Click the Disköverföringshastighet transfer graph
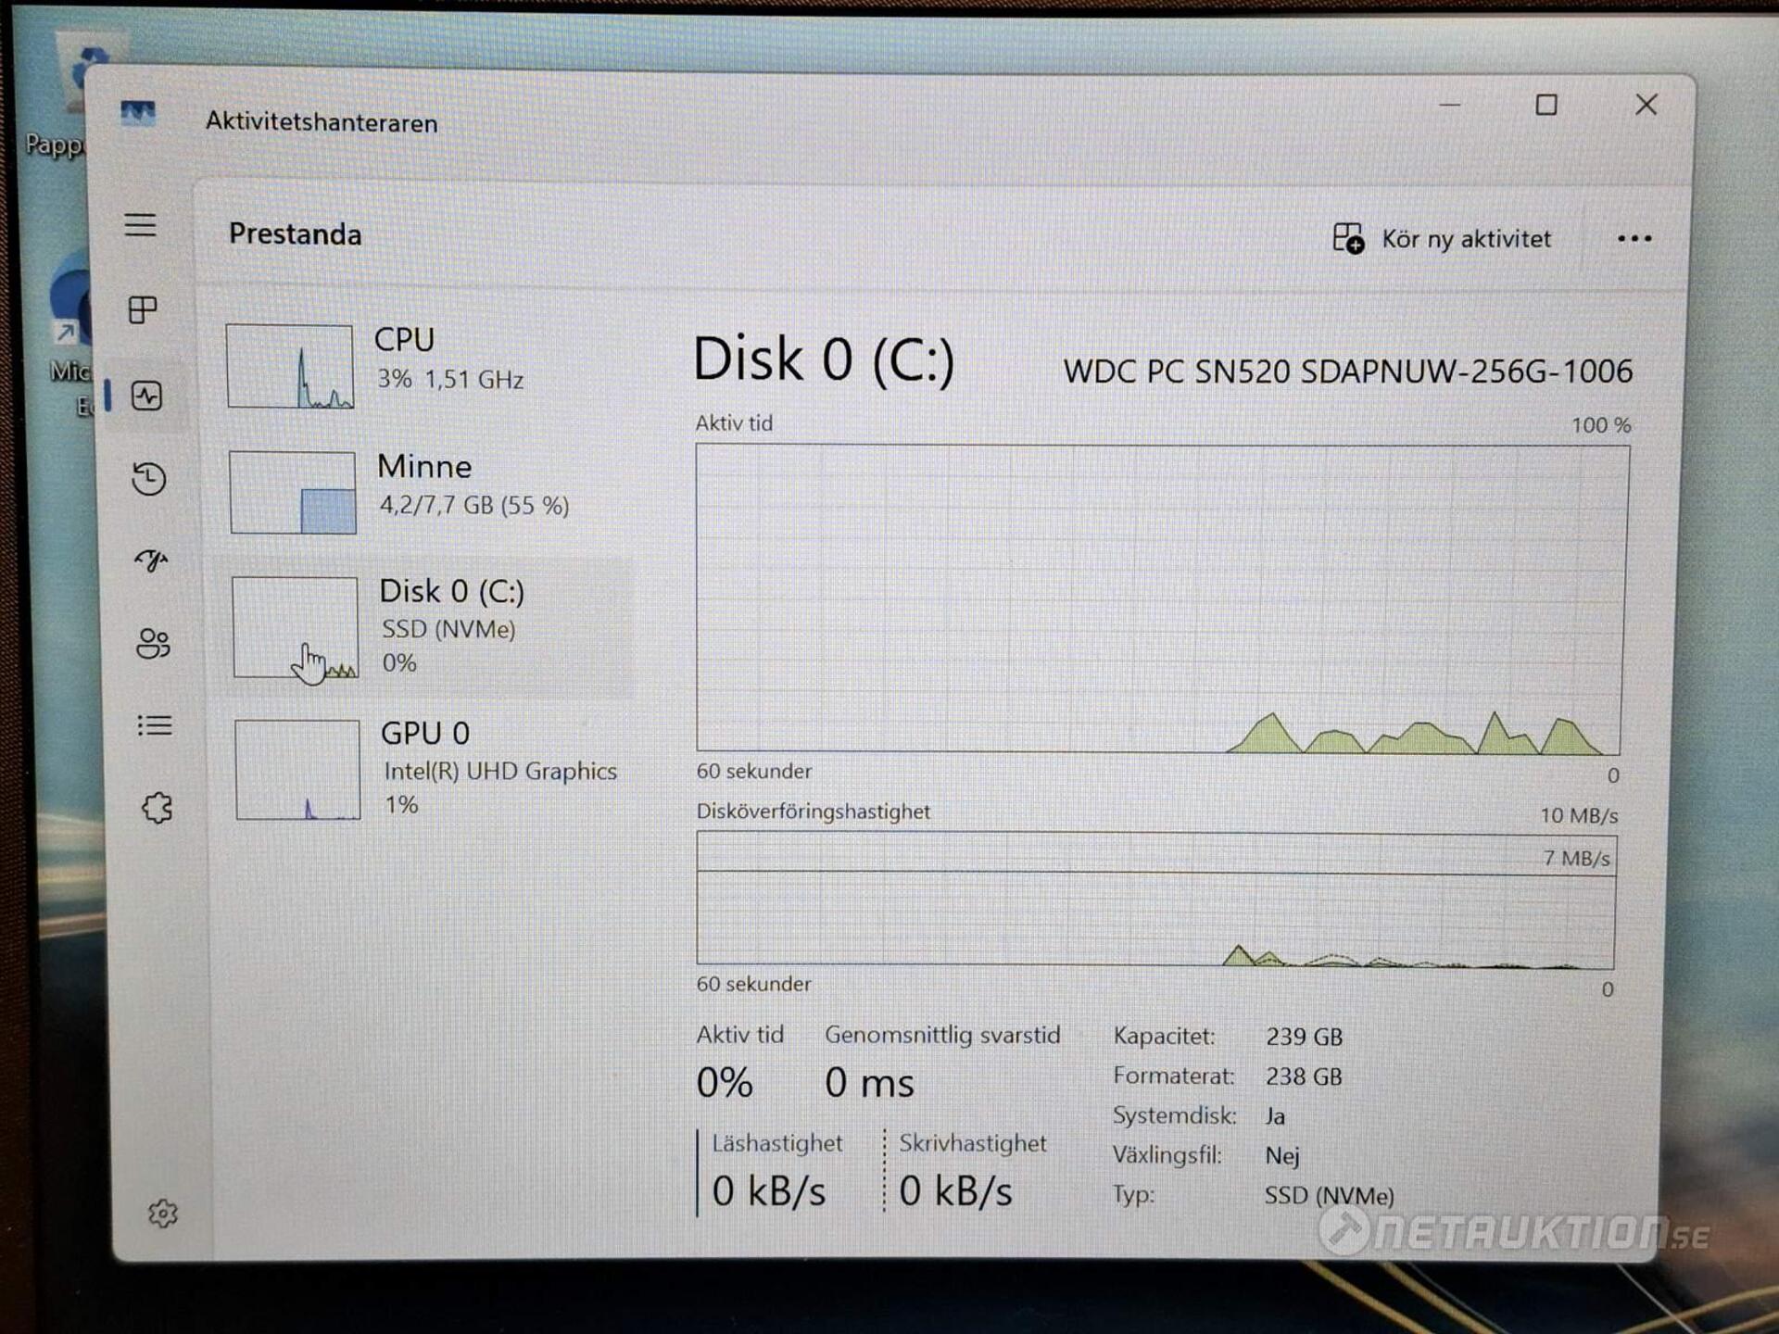1779x1334 pixels. (x=1155, y=899)
